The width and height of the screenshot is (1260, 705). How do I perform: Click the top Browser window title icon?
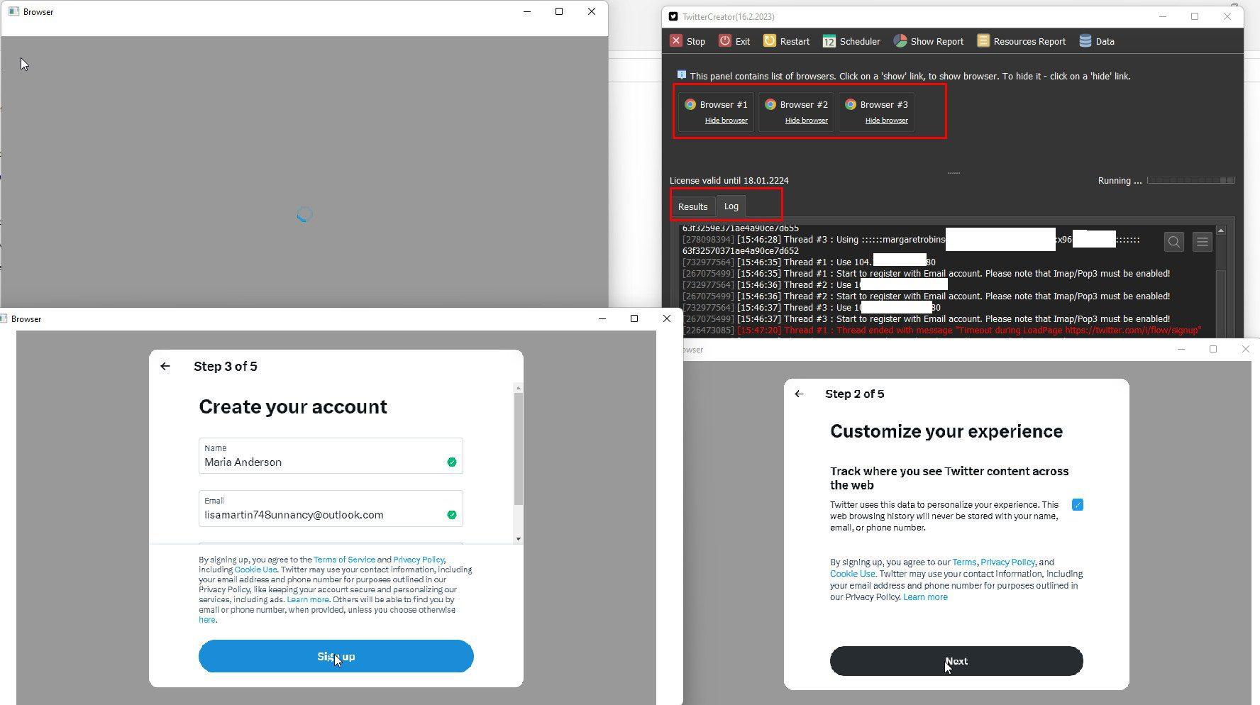[x=13, y=11]
